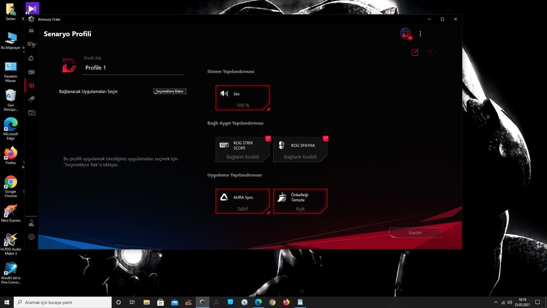Open ImTOO Audio Maker 3 shortcut
The width and height of the screenshot is (547, 308).
[x=10, y=244]
